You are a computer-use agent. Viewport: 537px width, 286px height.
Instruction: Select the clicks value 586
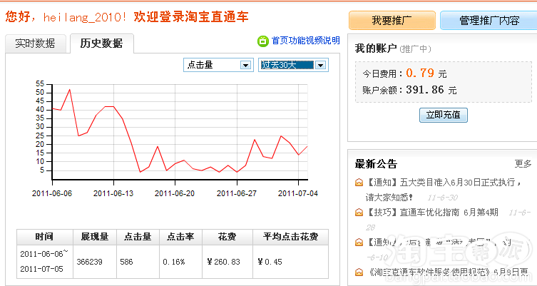tap(126, 262)
